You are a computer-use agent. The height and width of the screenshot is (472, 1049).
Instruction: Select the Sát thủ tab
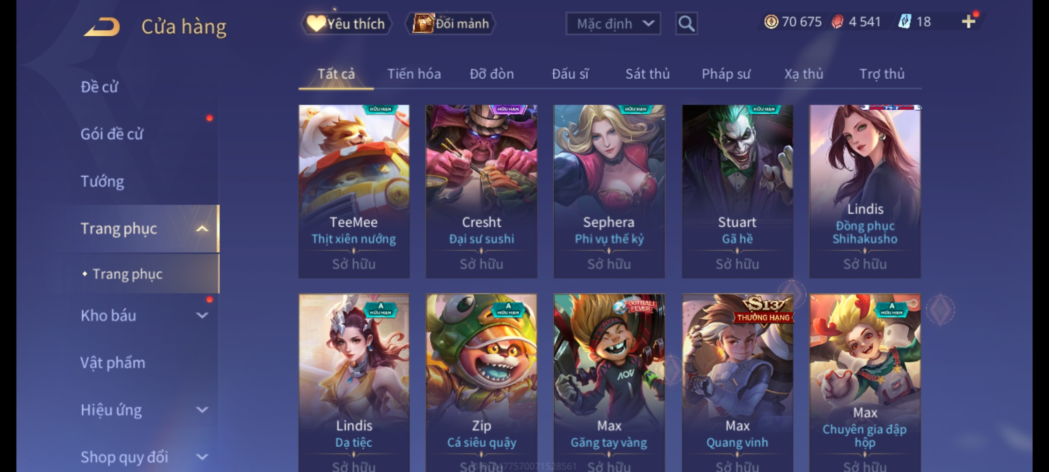point(647,74)
